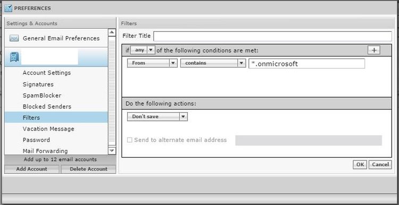This screenshot has width=399, height=205.
Task: Click the condition value field with *.onmicrosoft
Action: pos(306,64)
